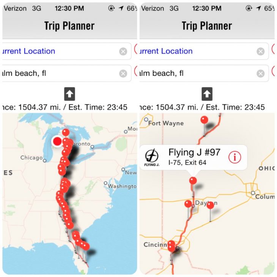Select the pin east of Dayton
Viewport: 277px width, 277px height.
(210, 205)
